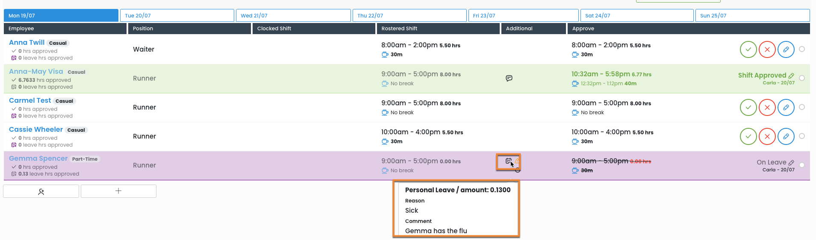Edit Gemma Spencer's On Leave pencil icon
This screenshot has width=816, height=240.
click(x=791, y=163)
